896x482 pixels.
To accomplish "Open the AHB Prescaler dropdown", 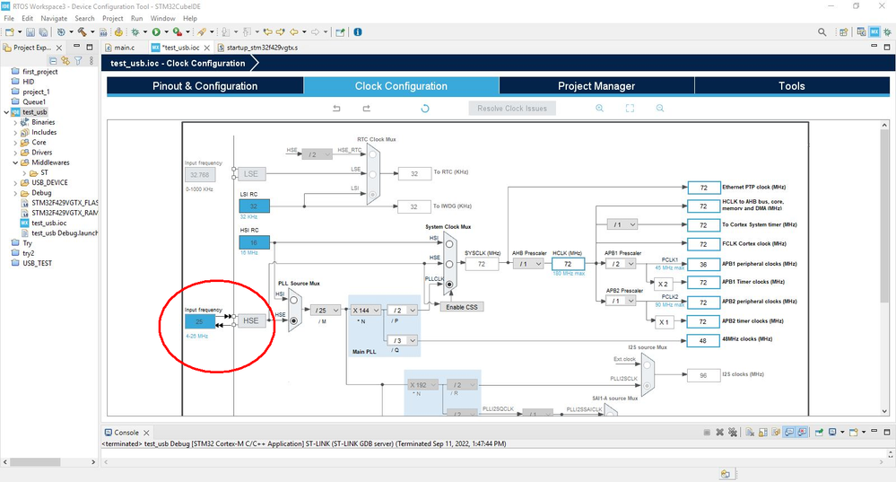I will click(528, 264).
